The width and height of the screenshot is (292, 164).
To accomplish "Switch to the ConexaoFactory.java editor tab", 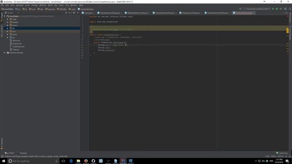I will tap(244, 13).
